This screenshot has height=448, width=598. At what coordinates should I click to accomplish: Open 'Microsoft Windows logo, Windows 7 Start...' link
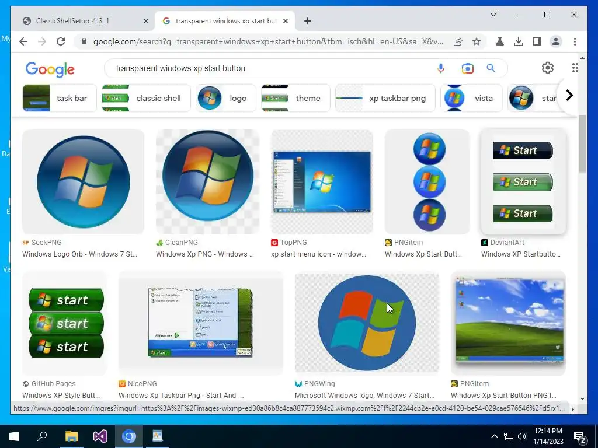coord(364,395)
